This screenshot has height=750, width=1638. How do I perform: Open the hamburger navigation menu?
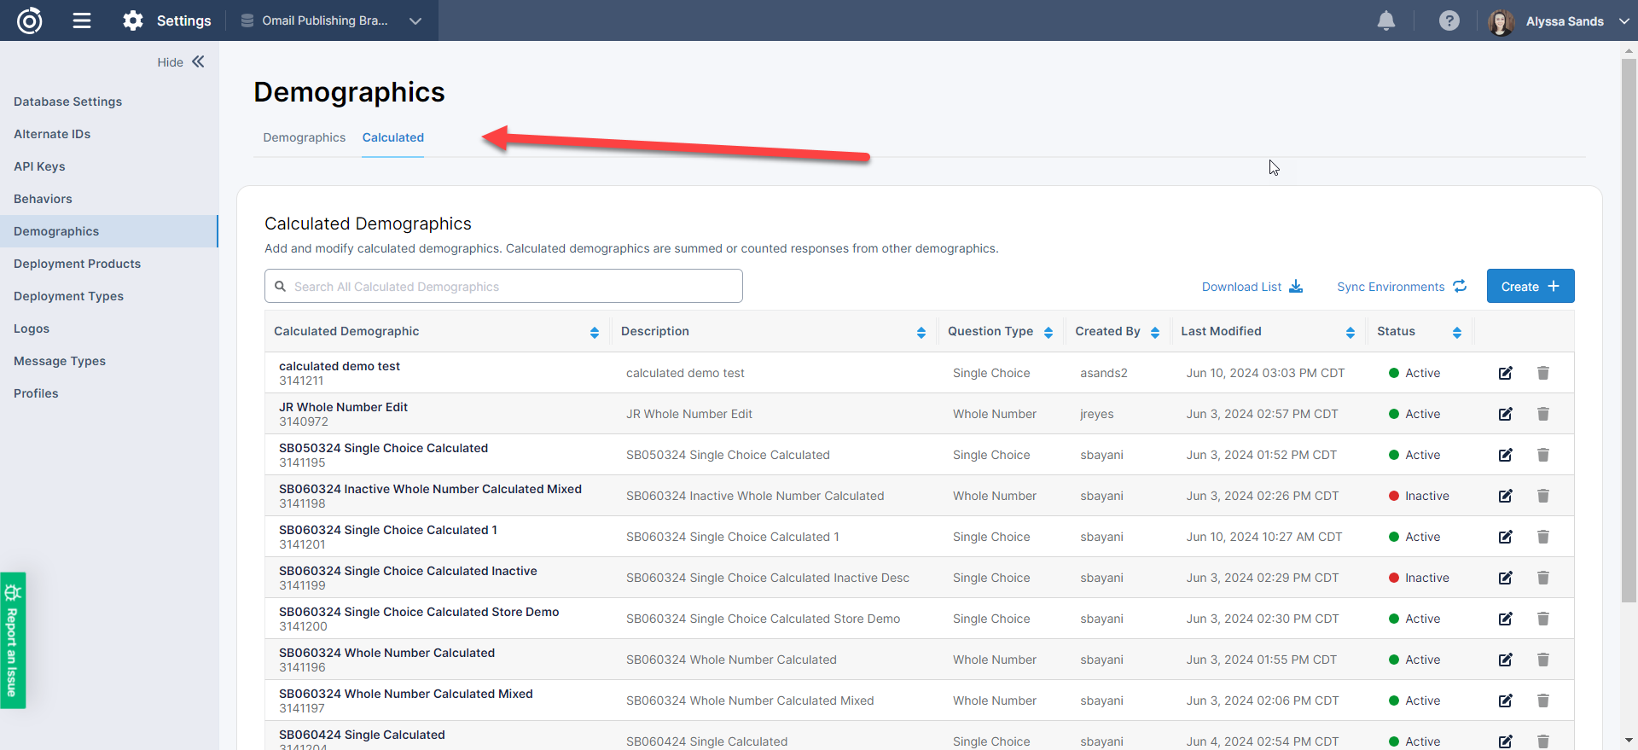coord(82,20)
